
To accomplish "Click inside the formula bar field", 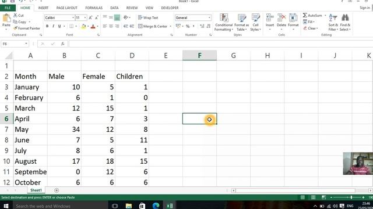I will pyautogui.click(x=221, y=44).
